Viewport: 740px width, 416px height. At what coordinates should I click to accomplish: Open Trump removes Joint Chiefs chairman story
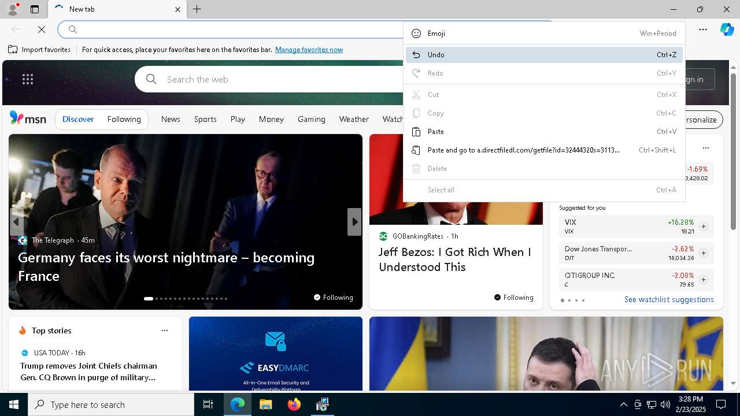coord(88,372)
